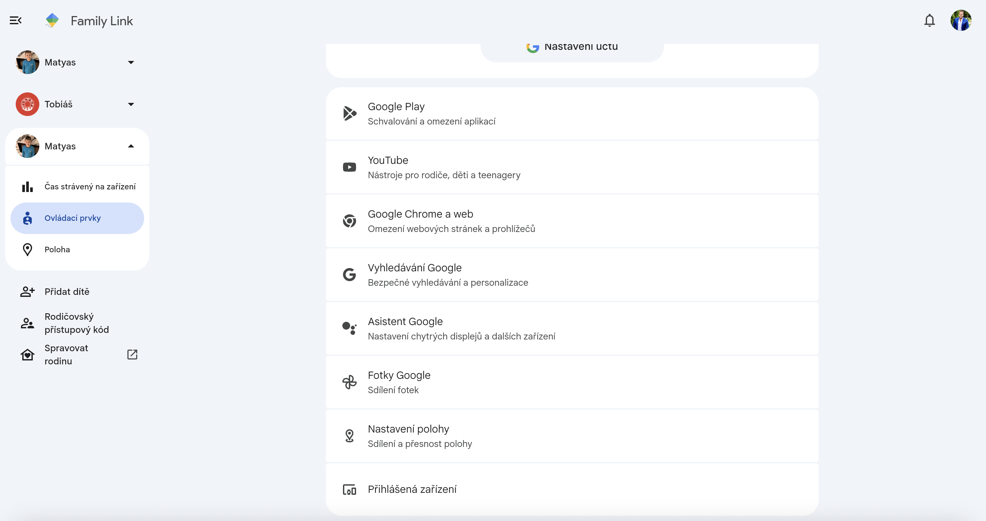This screenshot has width=986, height=521.
Task: Click the Family Link logo
Action: 52,20
